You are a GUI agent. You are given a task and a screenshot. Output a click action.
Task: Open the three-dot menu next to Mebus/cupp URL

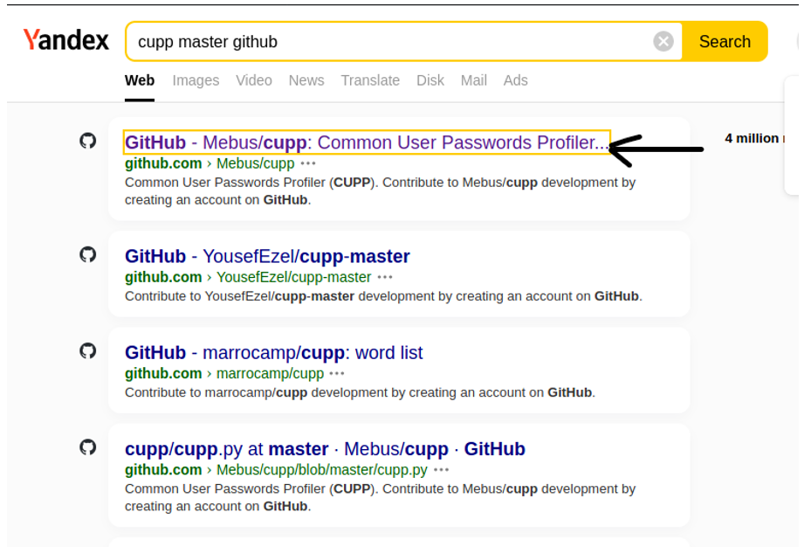click(308, 163)
